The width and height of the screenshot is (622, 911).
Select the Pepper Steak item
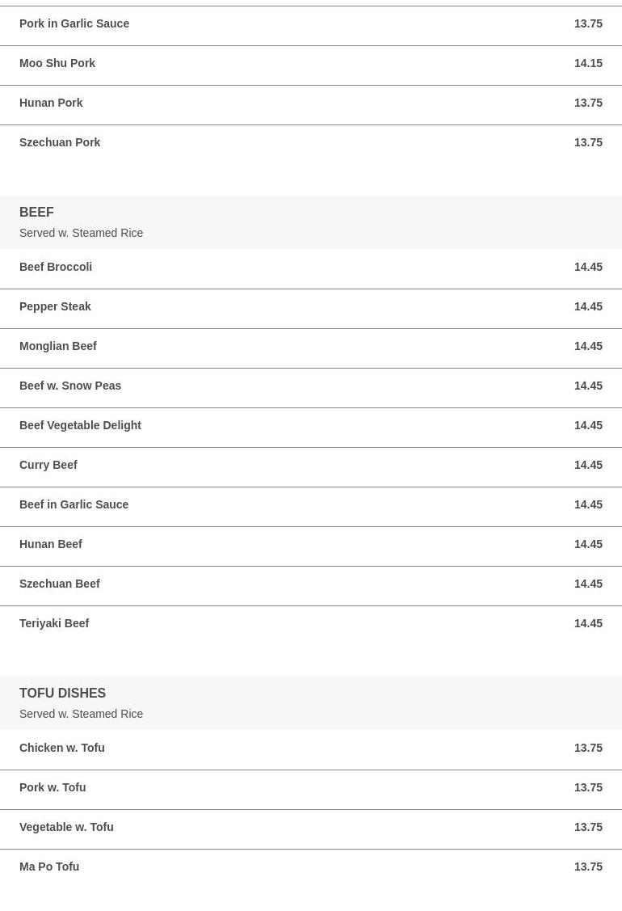[x=311, y=309]
